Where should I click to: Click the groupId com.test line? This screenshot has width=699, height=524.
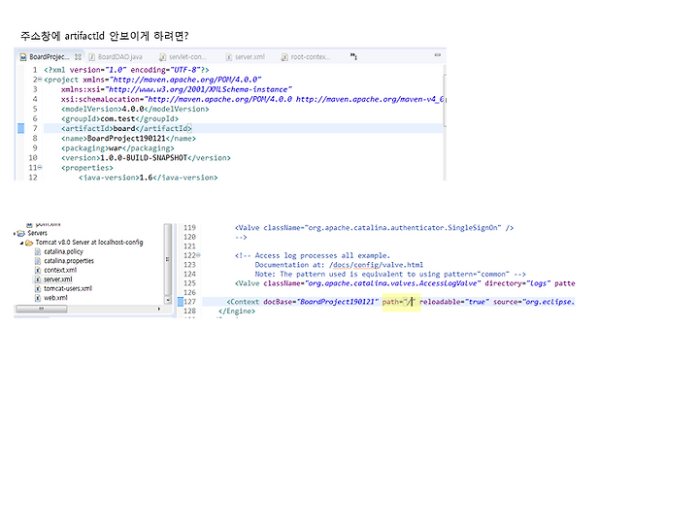tap(119, 118)
